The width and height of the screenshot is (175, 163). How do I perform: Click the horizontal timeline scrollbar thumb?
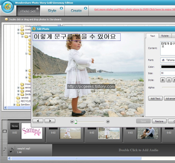(x=76, y=158)
